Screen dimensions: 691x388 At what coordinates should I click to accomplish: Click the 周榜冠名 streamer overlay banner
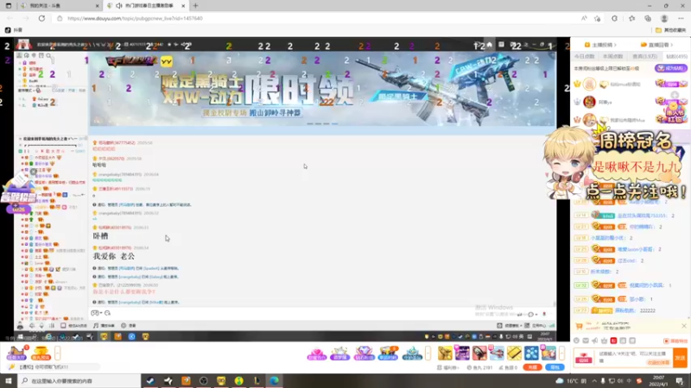click(617, 163)
